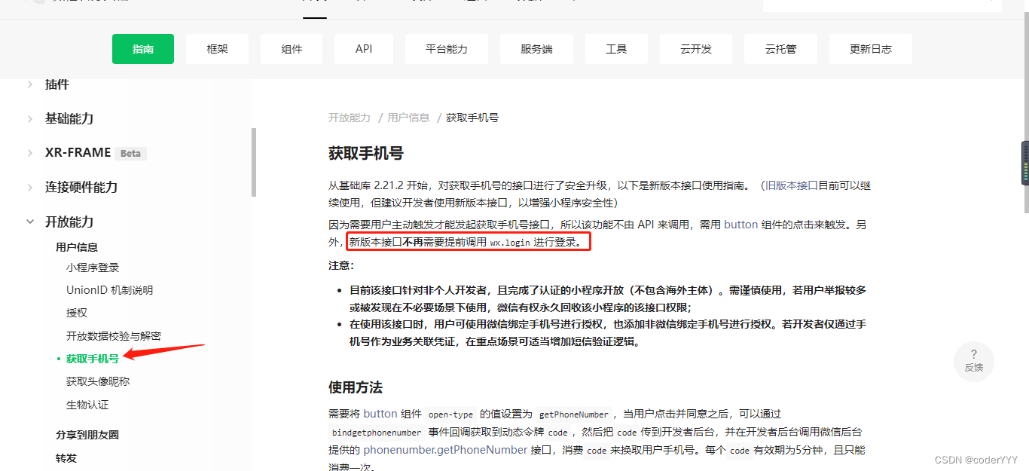Click the open-type code text
This screenshot has width=1029, height=471.
tap(450, 414)
